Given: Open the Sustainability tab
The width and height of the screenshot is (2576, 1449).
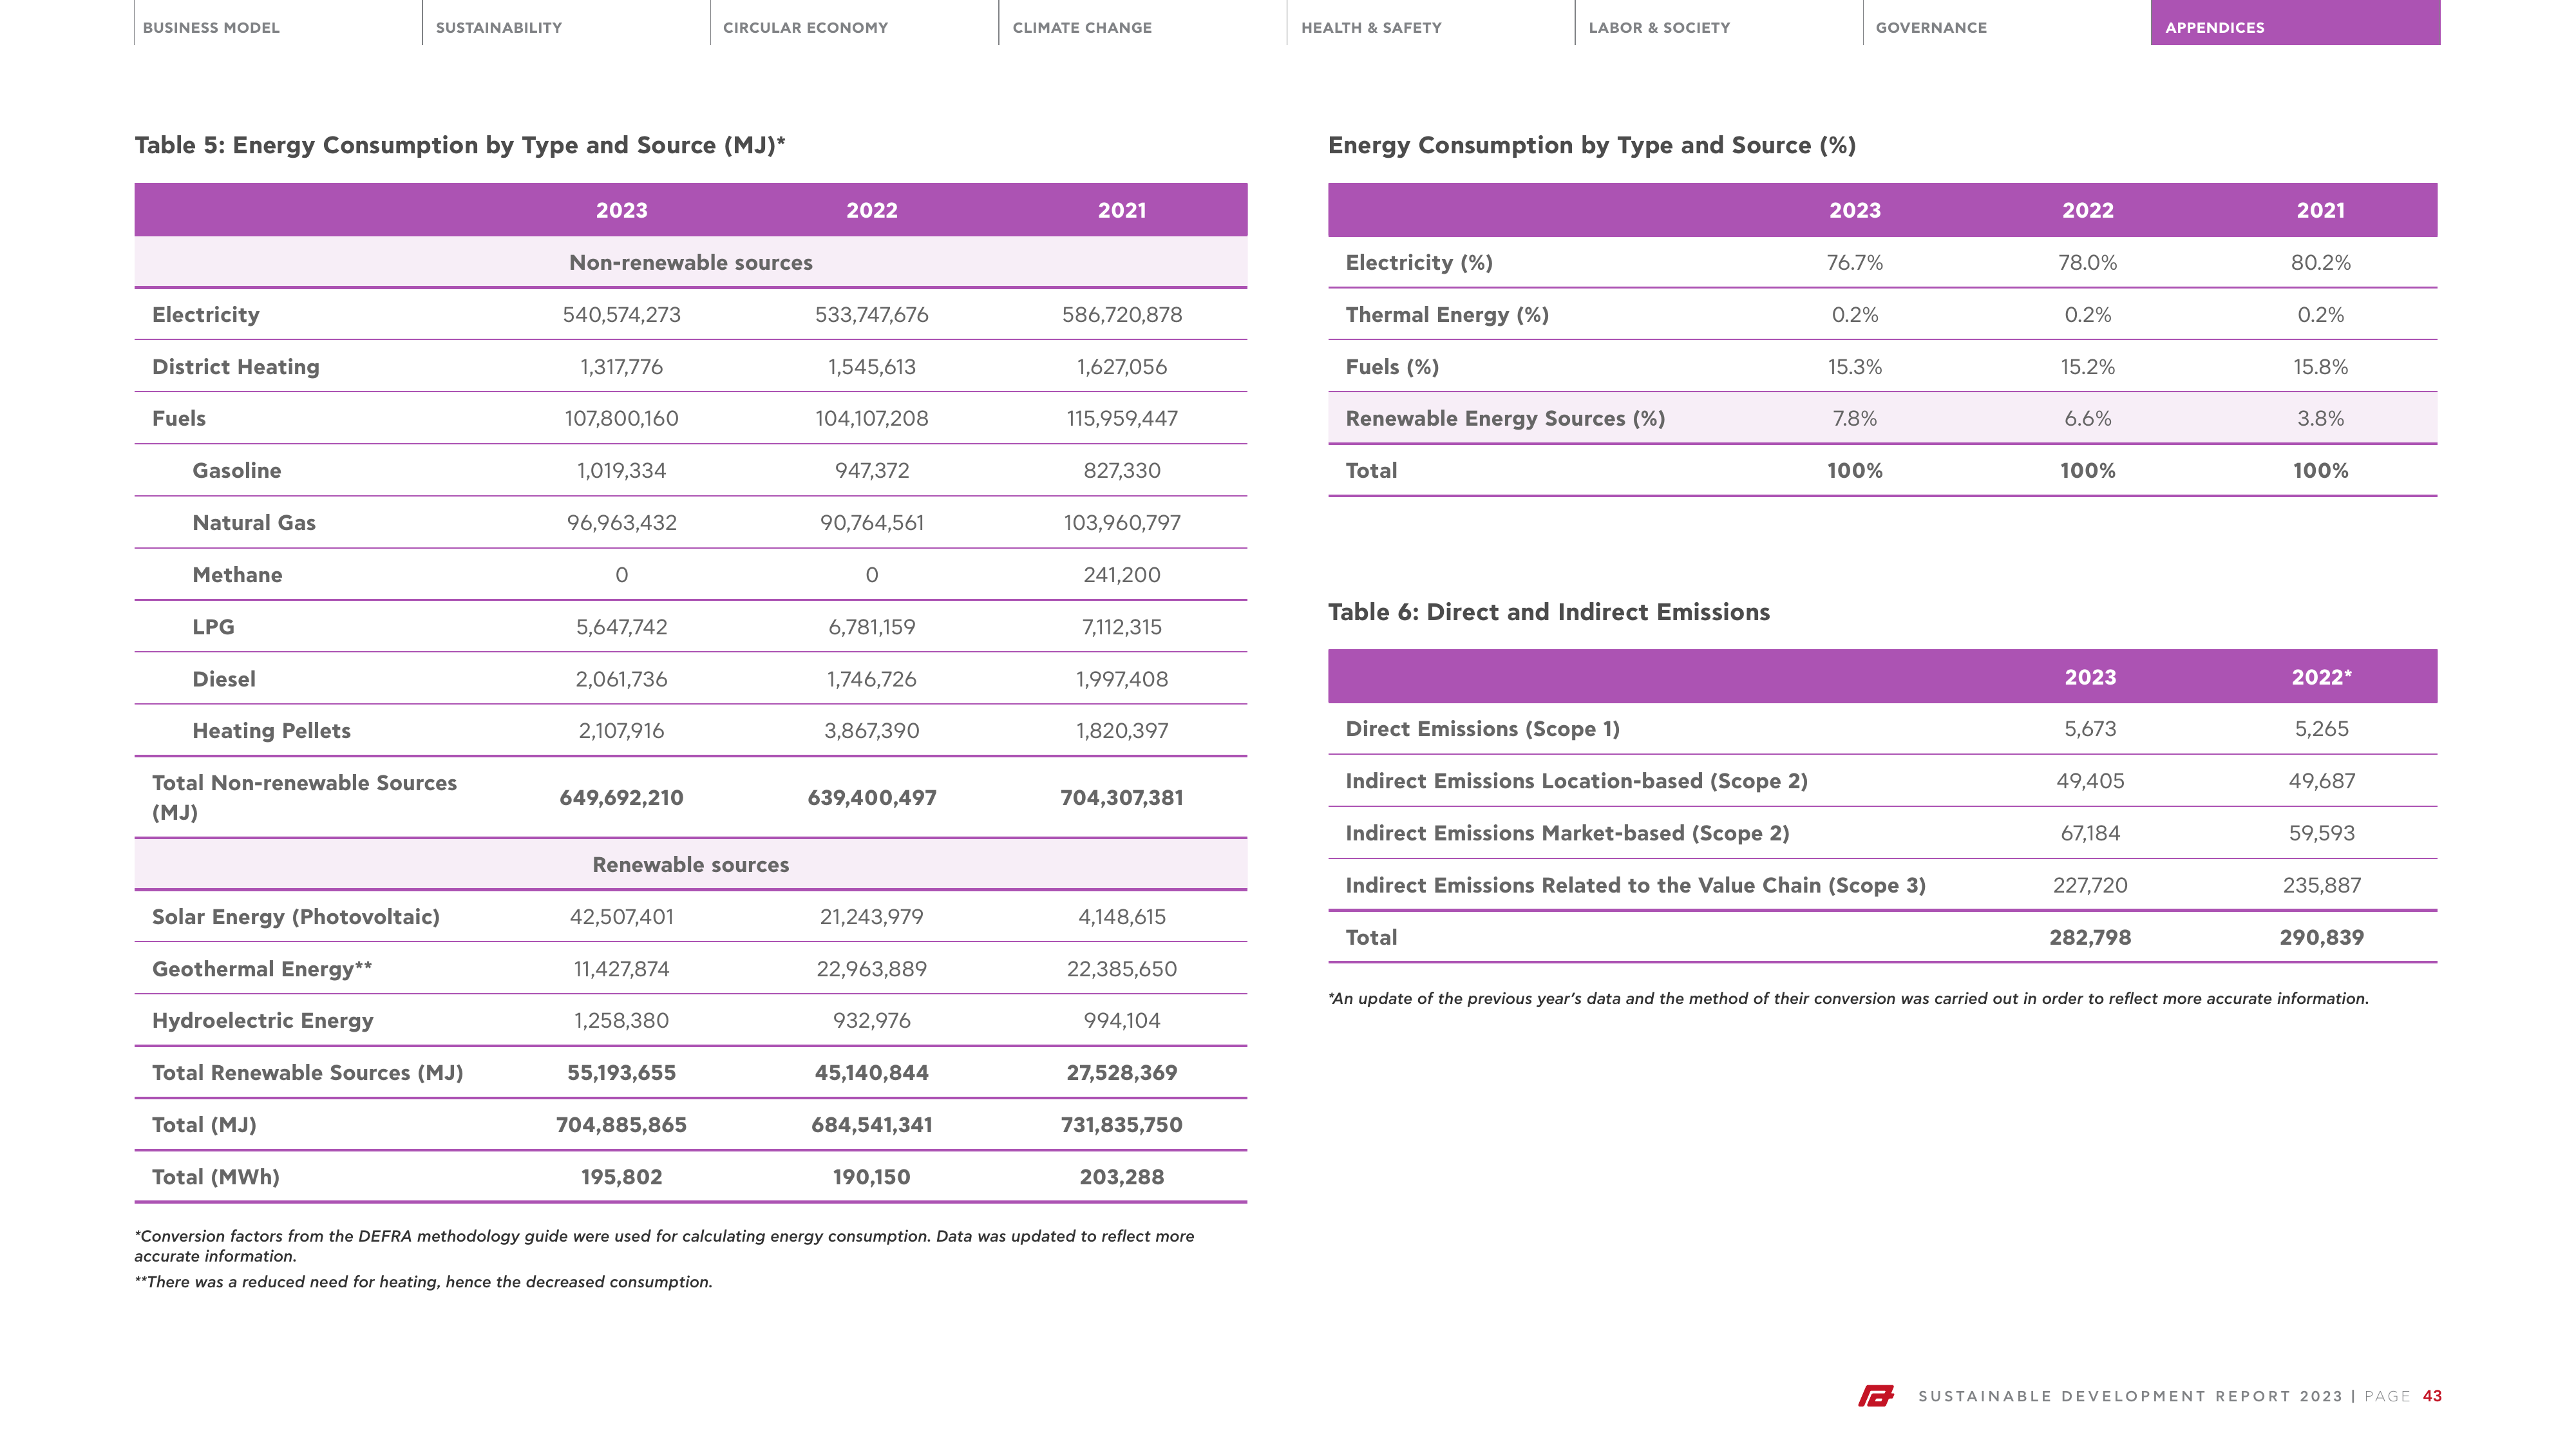Looking at the screenshot, I should (498, 28).
